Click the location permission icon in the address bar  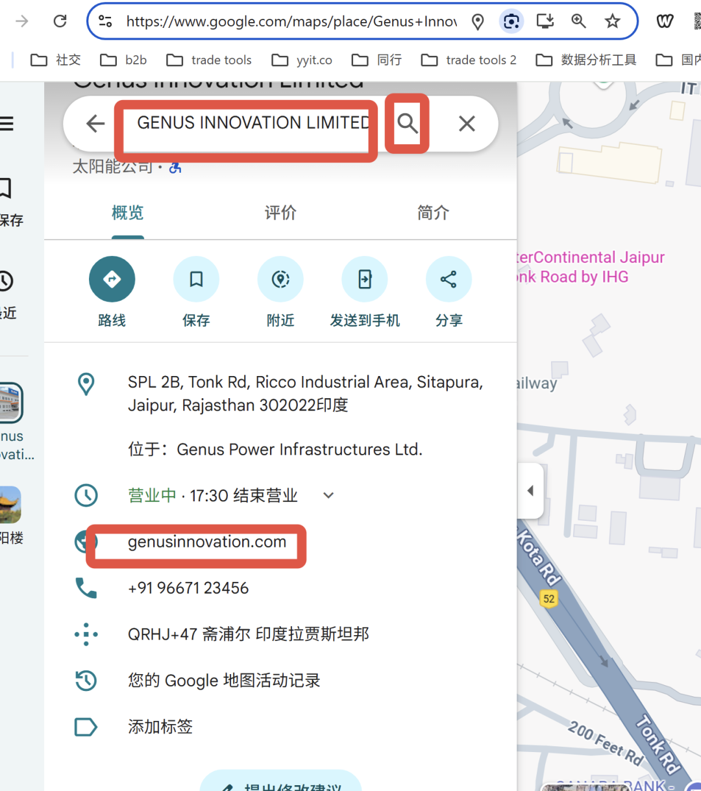click(478, 21)
